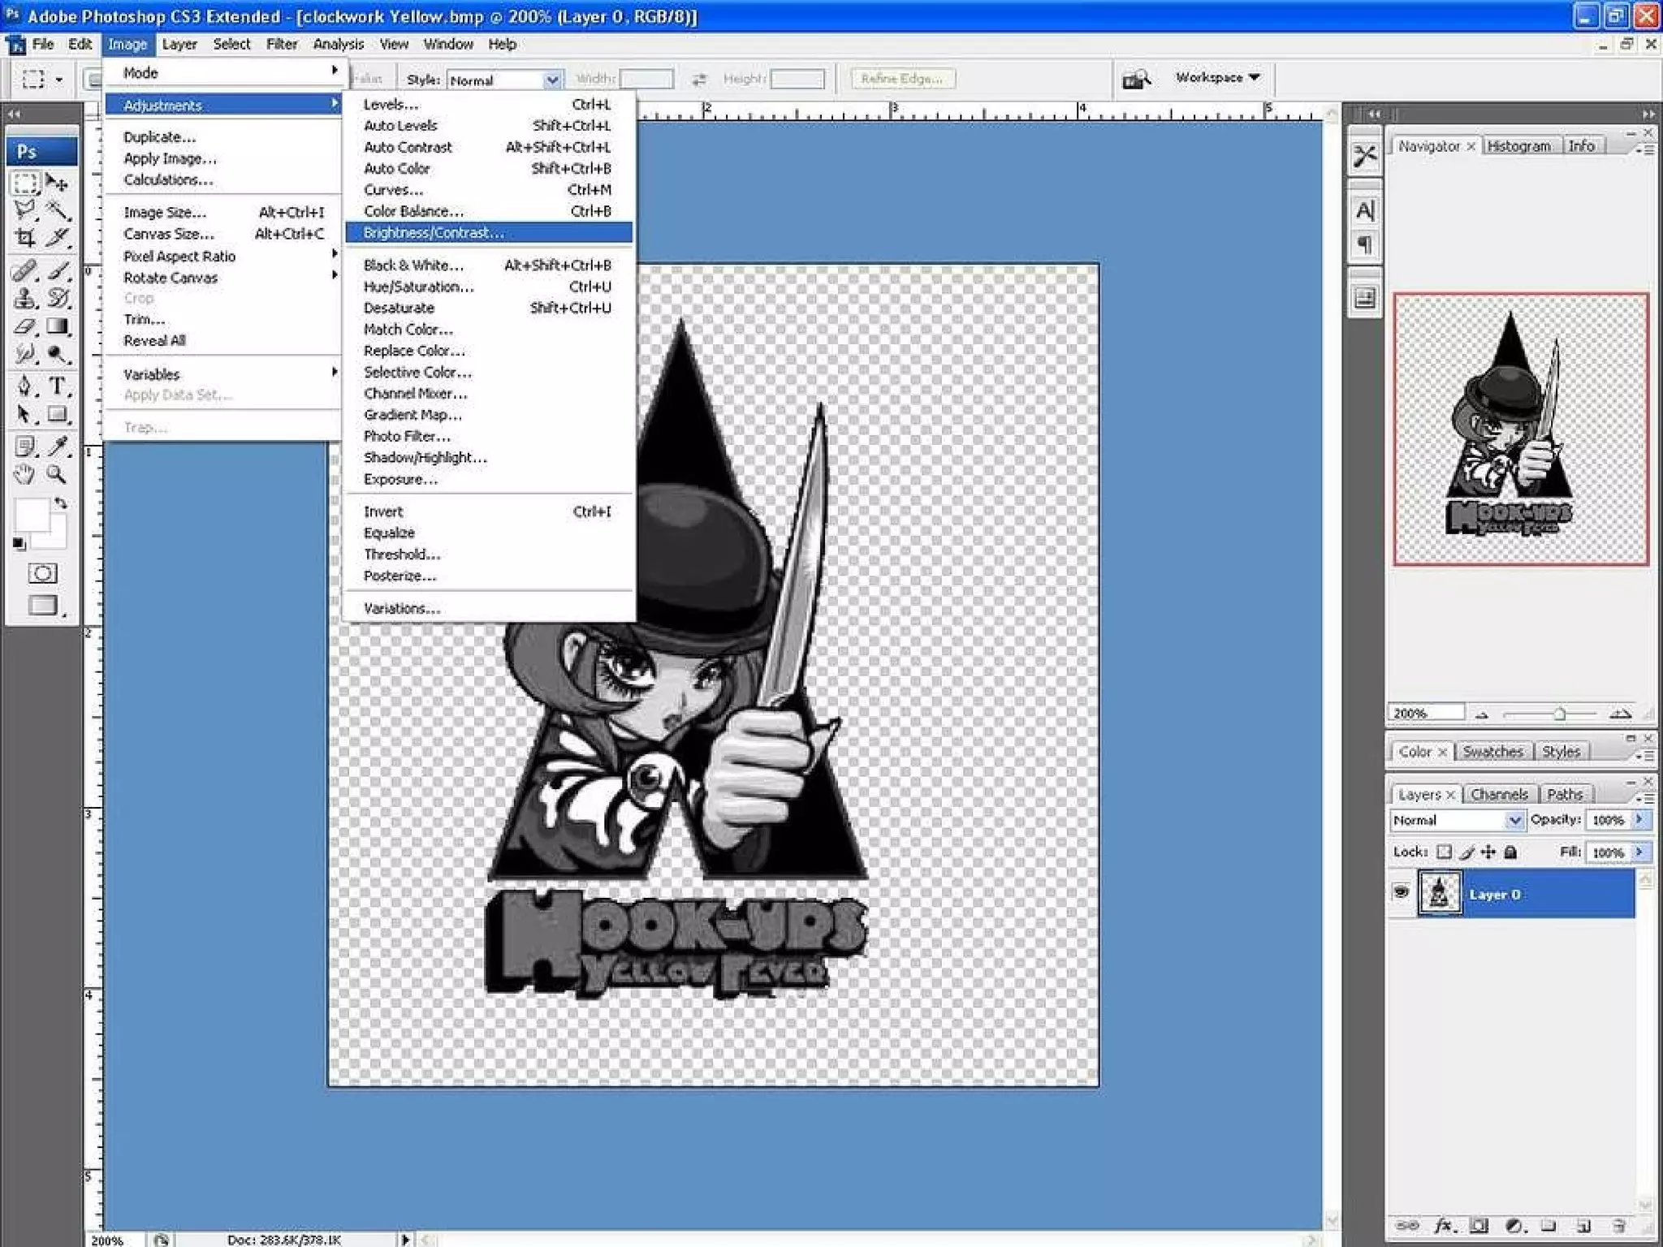Screen dimensions: 1663x1247
Task: Toggle lock transparent pixels
Action: (x=1444, y=852)
